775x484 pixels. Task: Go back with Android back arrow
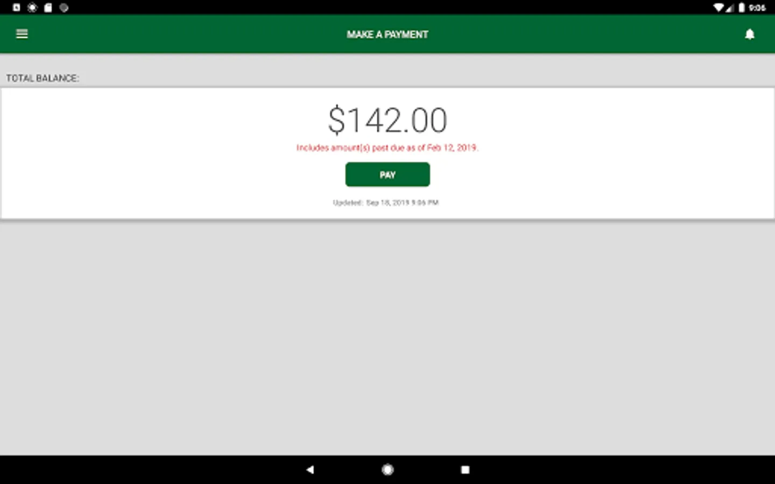[310, 469]
